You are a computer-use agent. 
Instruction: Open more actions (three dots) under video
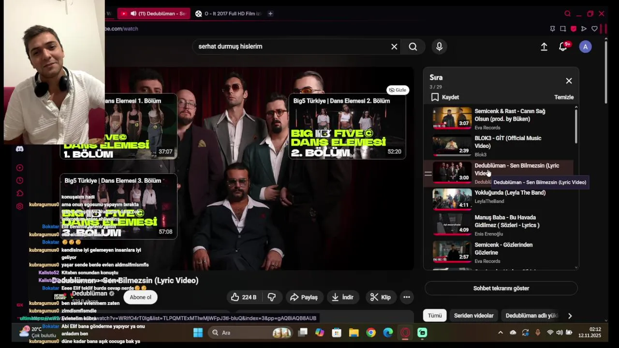coord(407,297)
